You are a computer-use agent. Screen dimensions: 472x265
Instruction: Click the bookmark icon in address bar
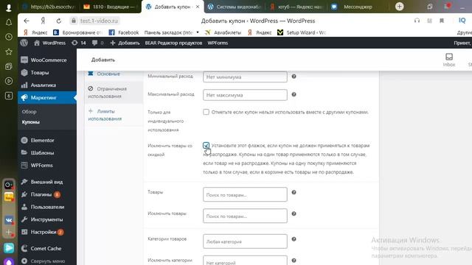point(442,21)
